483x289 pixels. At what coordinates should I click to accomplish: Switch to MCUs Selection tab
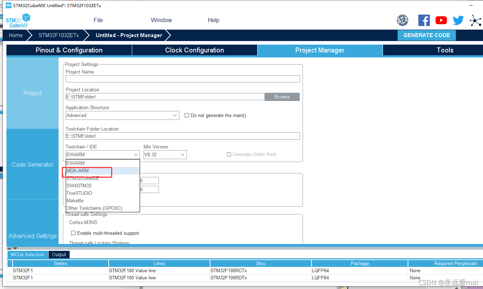point(28,254)
